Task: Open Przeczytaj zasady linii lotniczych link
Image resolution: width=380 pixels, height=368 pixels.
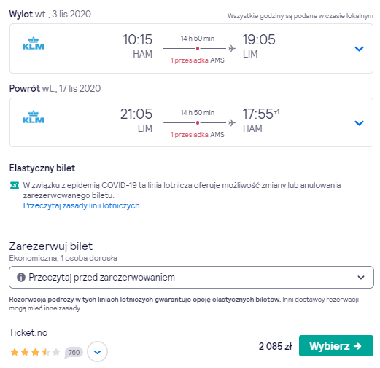Action: pos(82,205)
